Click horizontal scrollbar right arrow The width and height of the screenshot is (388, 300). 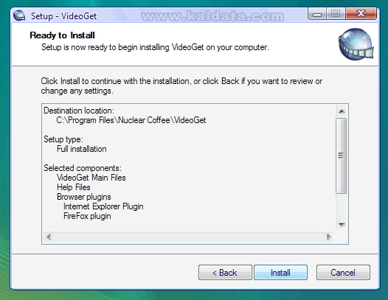[x=328, y=237]
